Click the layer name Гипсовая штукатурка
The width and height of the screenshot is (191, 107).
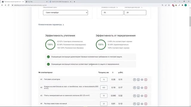[x=52, y=79]
